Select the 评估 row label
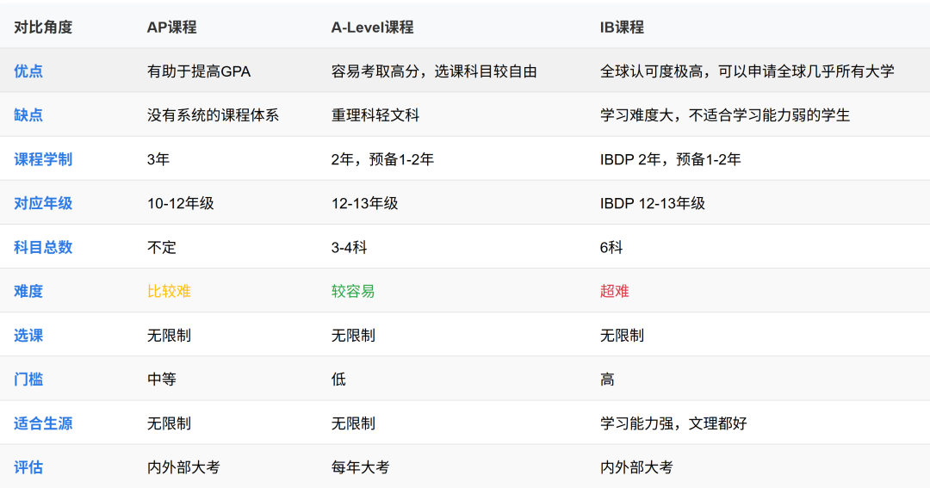The image size is (930, 488). [x=28, y=468]
